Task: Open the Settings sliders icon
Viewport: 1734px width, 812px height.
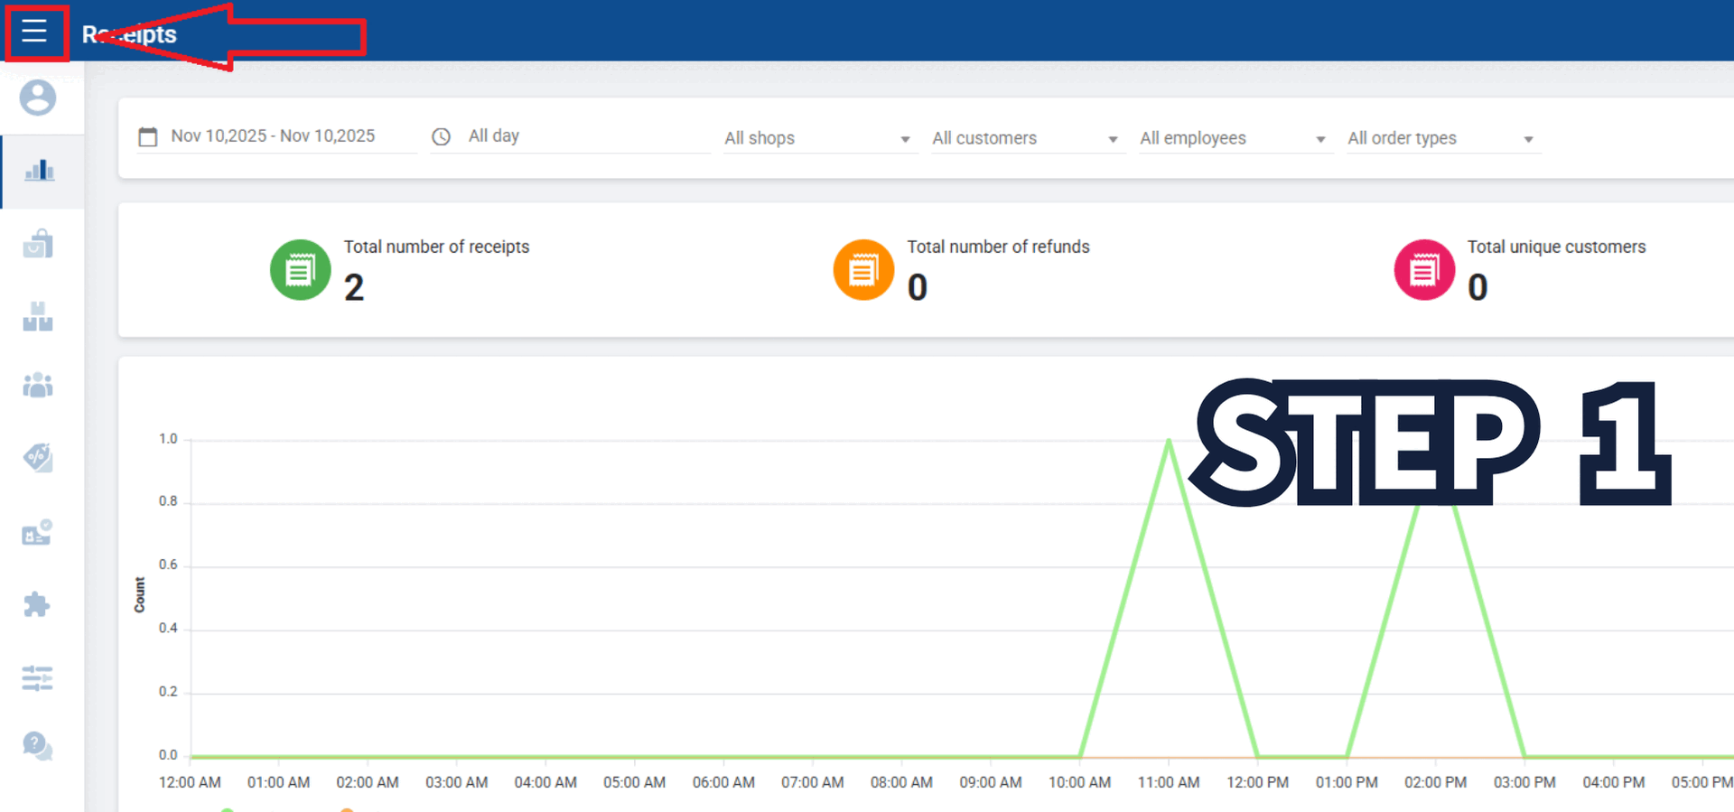Action: click(38, 677)
